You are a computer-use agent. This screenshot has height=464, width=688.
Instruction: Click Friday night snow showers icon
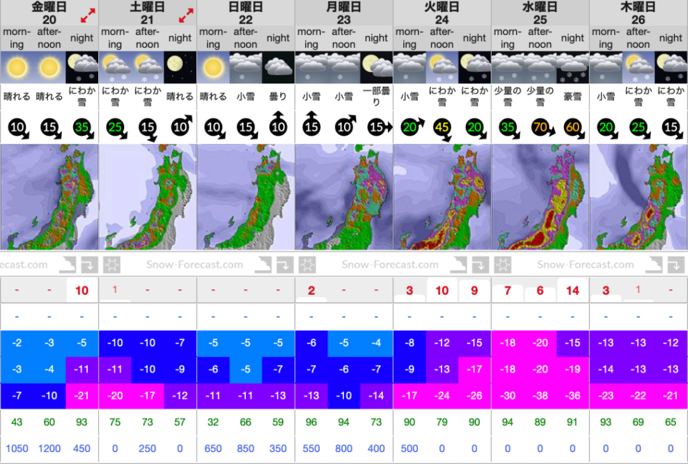coord(82,68)
